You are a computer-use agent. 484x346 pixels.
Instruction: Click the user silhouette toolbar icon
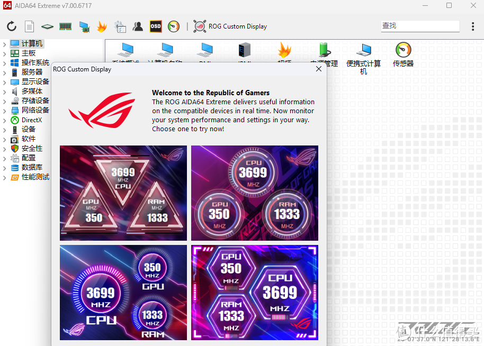point(138,26)
